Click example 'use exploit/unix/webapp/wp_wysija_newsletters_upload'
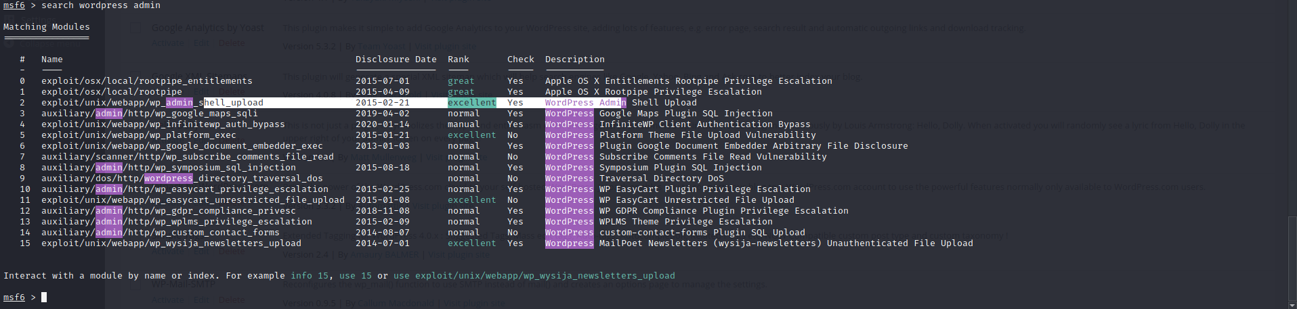The width and height of the screenshot is (1297, 309). tap(534, 276)
